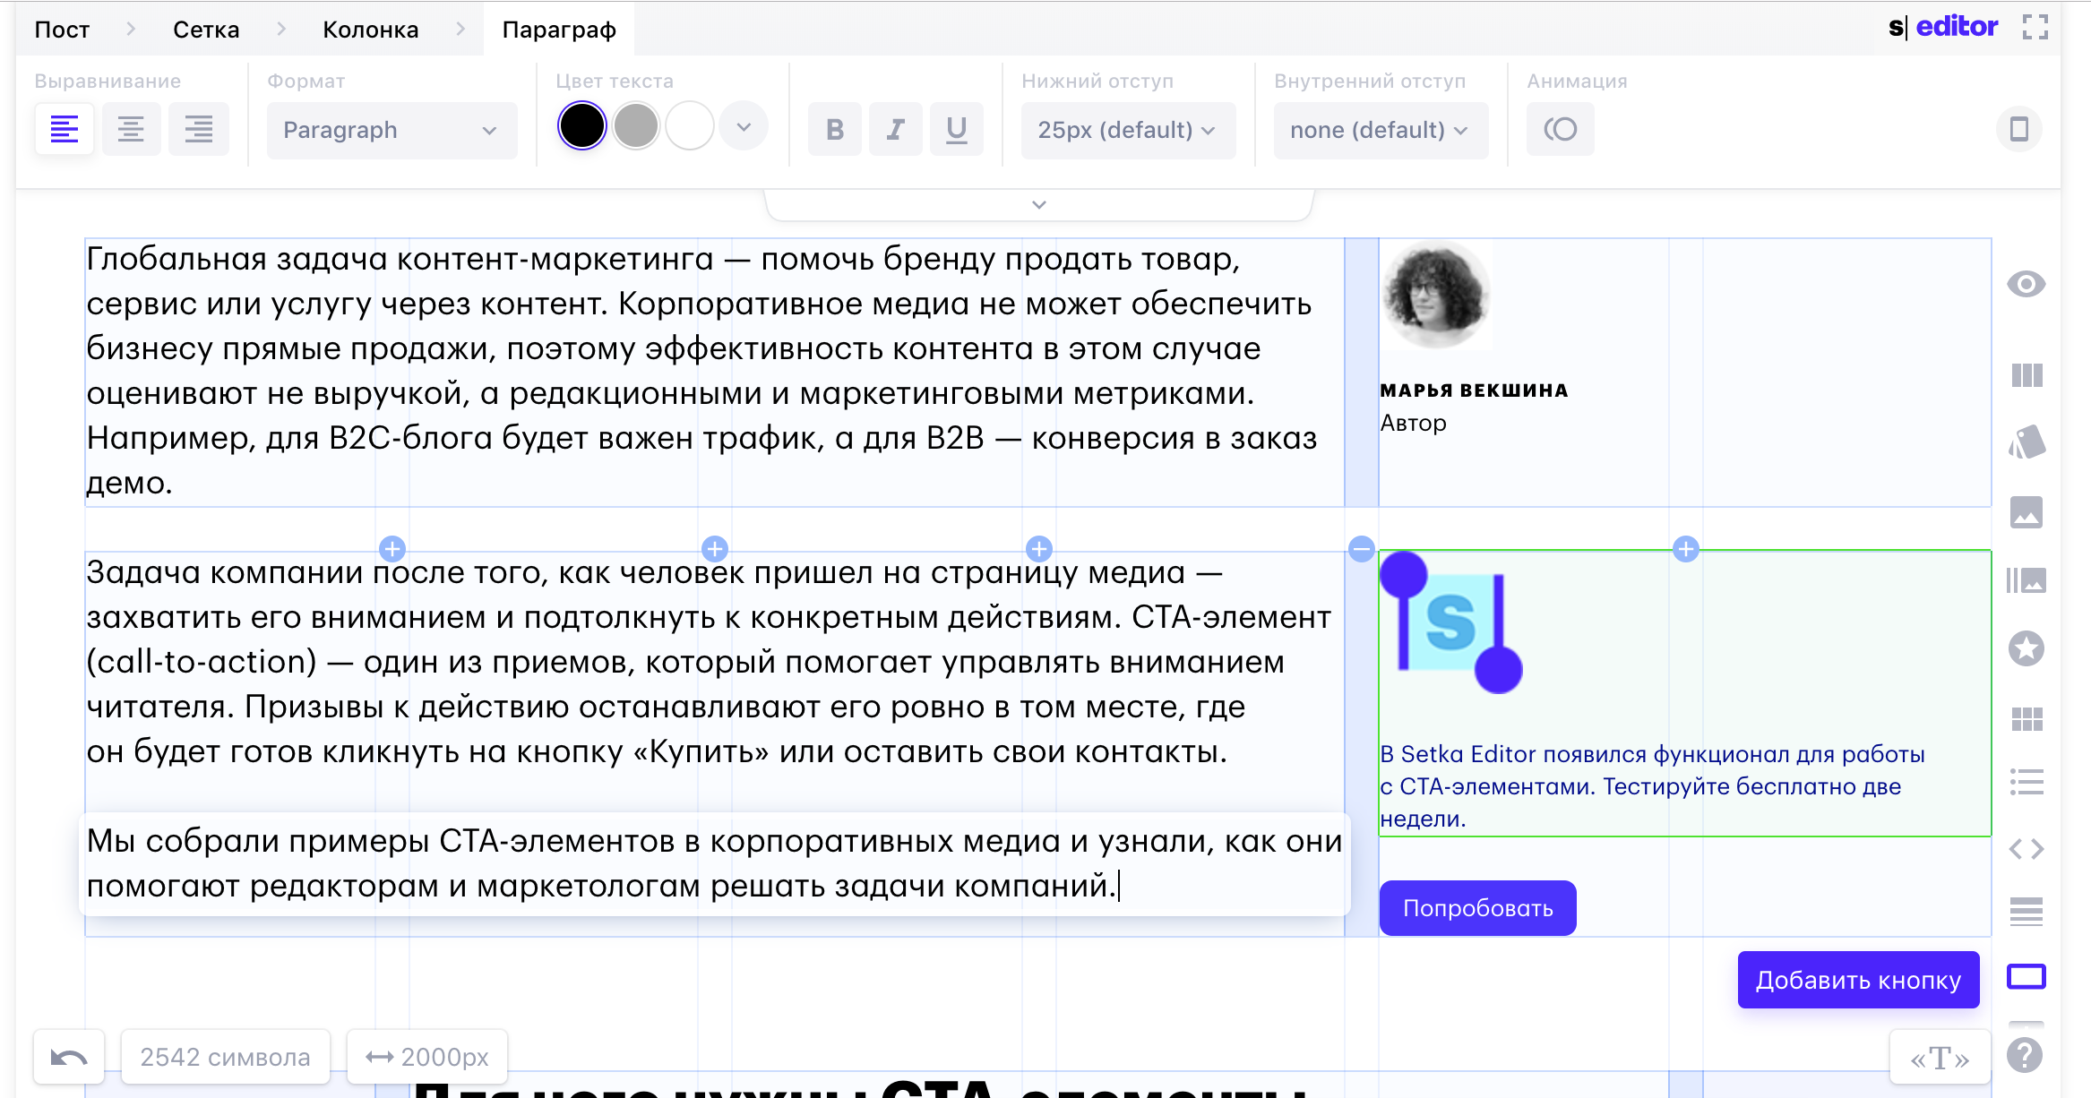2091x1098 pixels.
Task: Open the image insert icon in sidebar
Action: (2028, 512)
